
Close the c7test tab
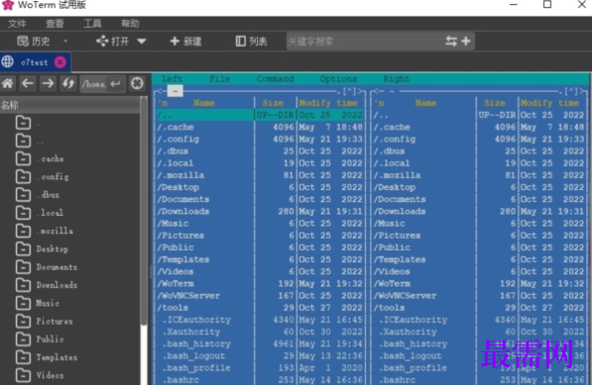(x=60, y=62)
